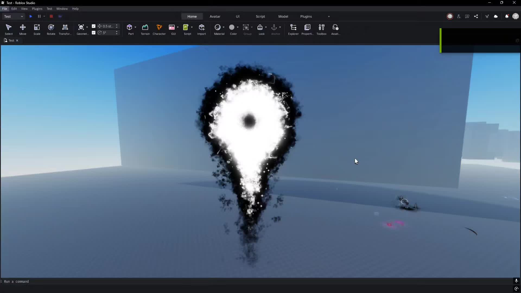Open the View menu
Image resolution: width=521 pixels, height=293 pixels.
[x=24, y=9]
